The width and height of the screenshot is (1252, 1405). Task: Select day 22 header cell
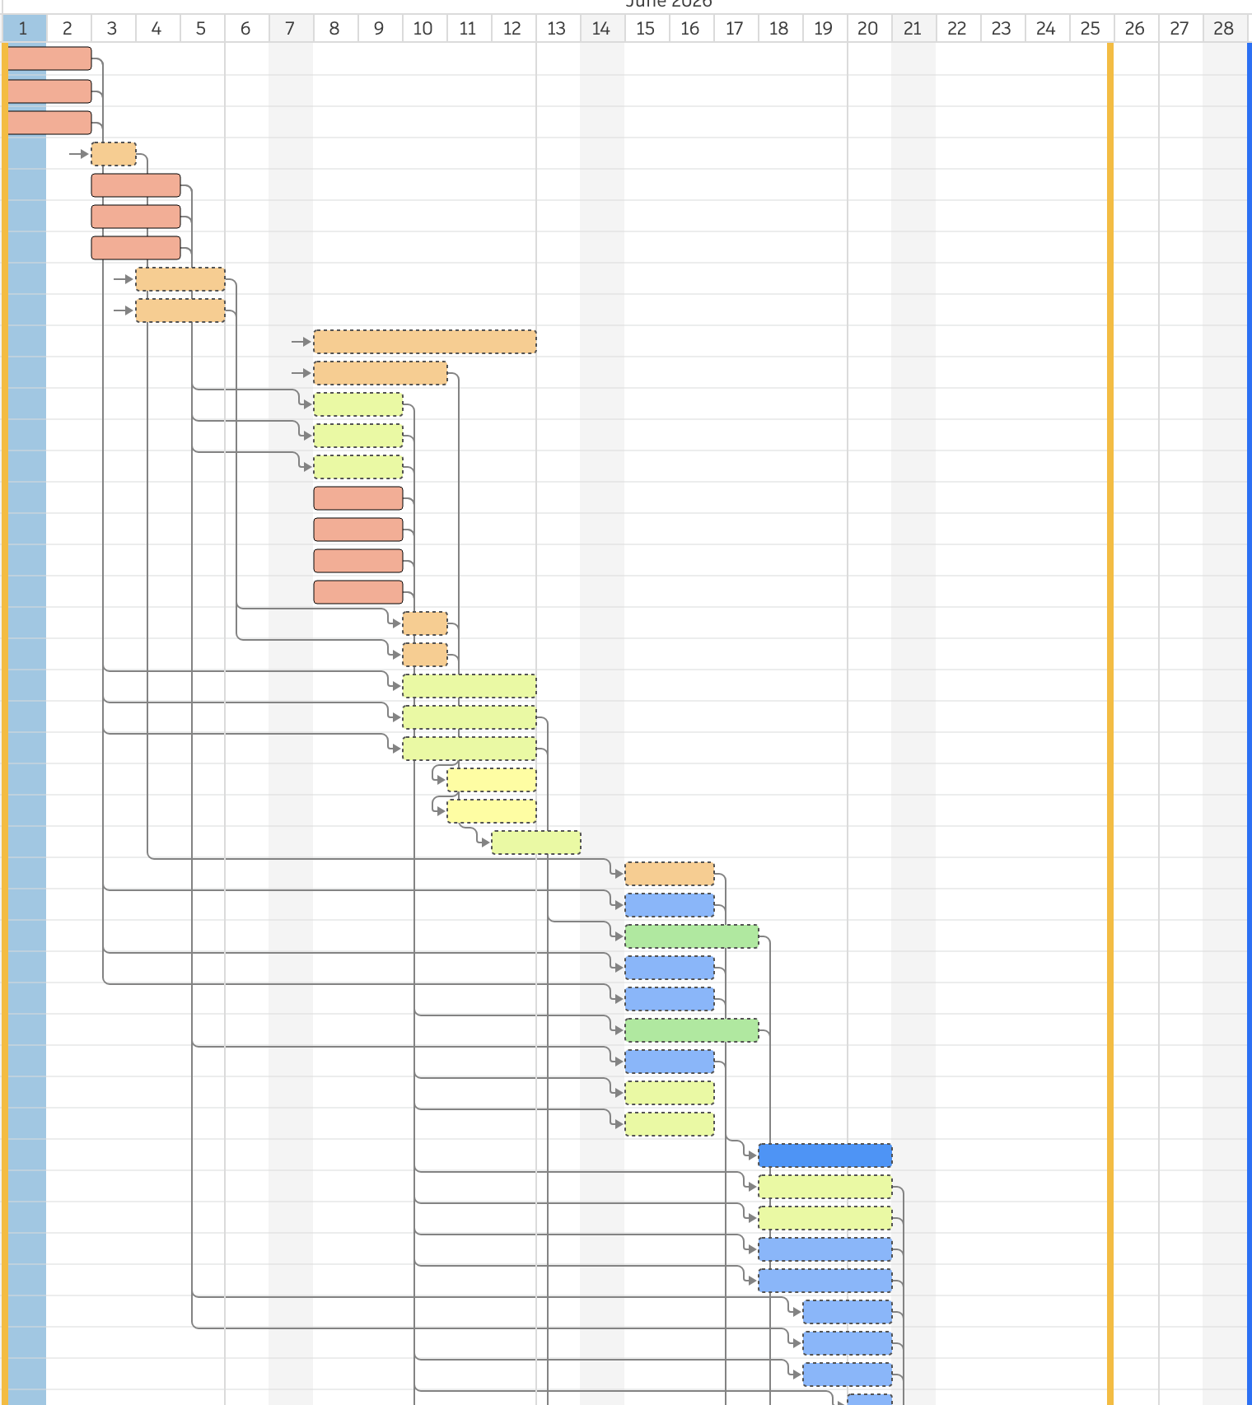tap(958, 29)
